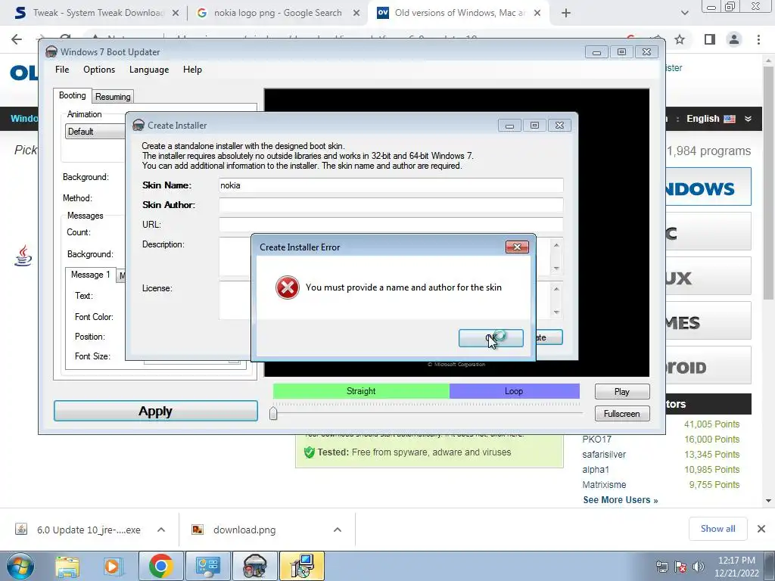
Task: Click the Description box scroll up arrow
Action: click(556, 245)
